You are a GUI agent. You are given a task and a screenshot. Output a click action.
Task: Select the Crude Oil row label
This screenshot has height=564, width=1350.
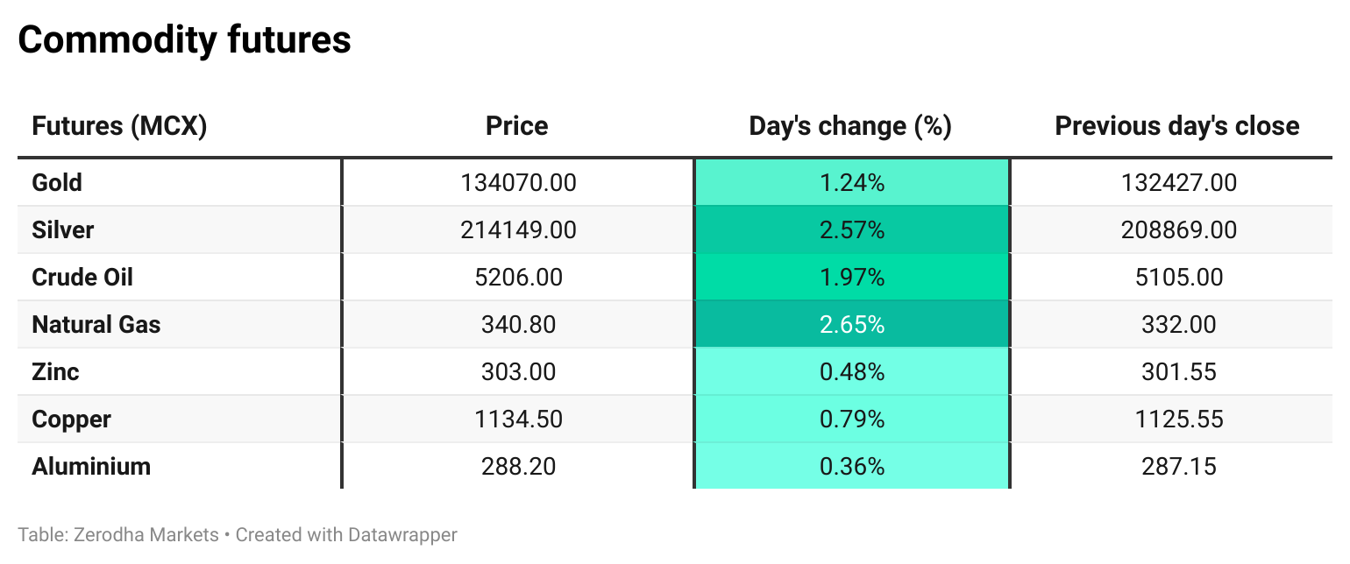pos(82,278)
